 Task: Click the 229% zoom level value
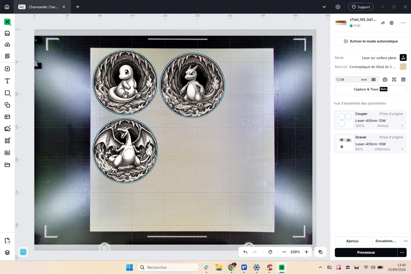click(295, 252)
